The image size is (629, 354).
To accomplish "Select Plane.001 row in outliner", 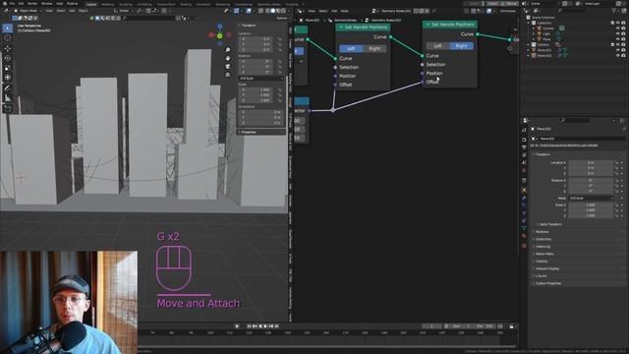I will click(544, 50).
